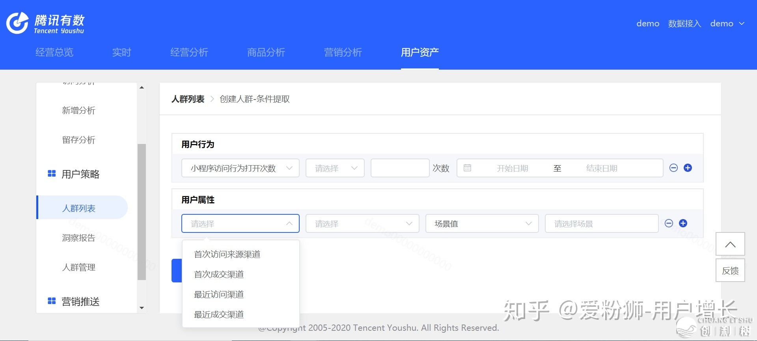Open the 小程序访问行为打开次数 dropdown
The height and width of the screenshot is (341, 757).
(x=240, y=168)
